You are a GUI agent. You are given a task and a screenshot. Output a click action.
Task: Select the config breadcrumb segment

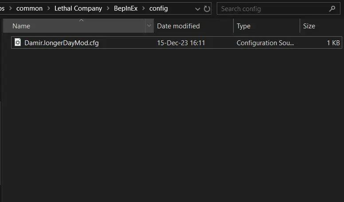(x=158, y=8)
